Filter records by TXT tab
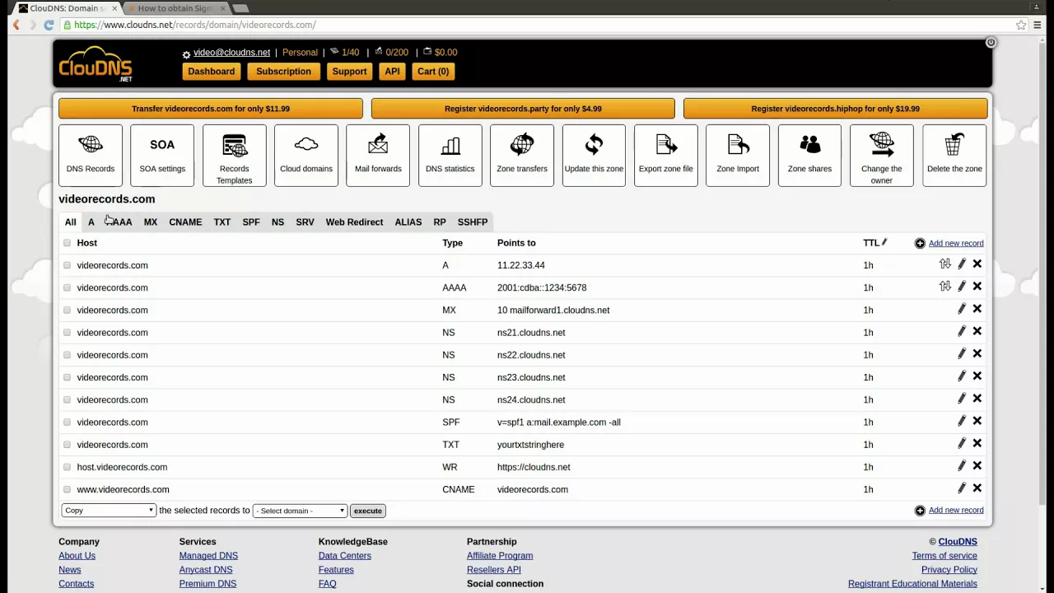The image size is (1054, 593). [222, 222]
